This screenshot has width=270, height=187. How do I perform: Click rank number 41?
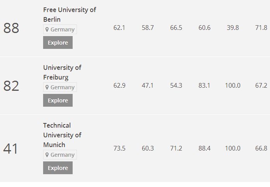11,149
